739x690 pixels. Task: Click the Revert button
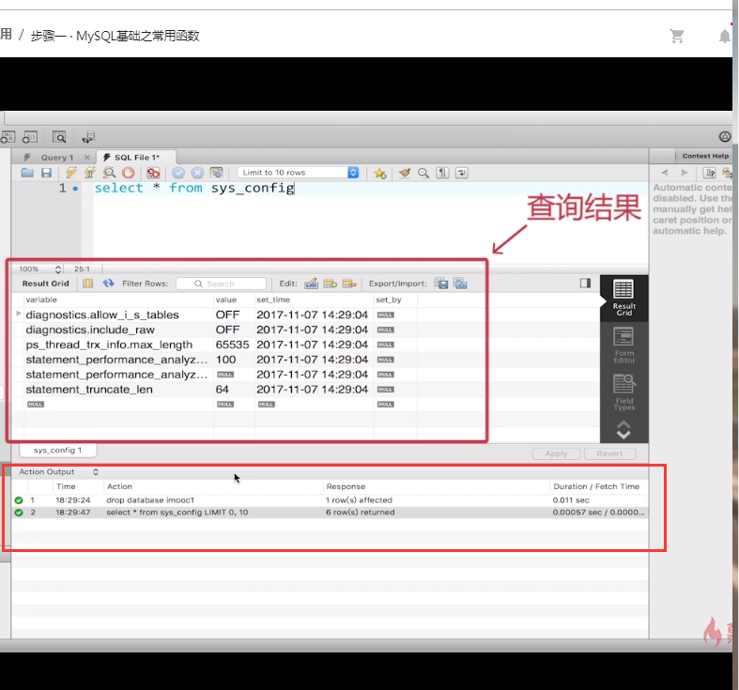coord(609,453)
